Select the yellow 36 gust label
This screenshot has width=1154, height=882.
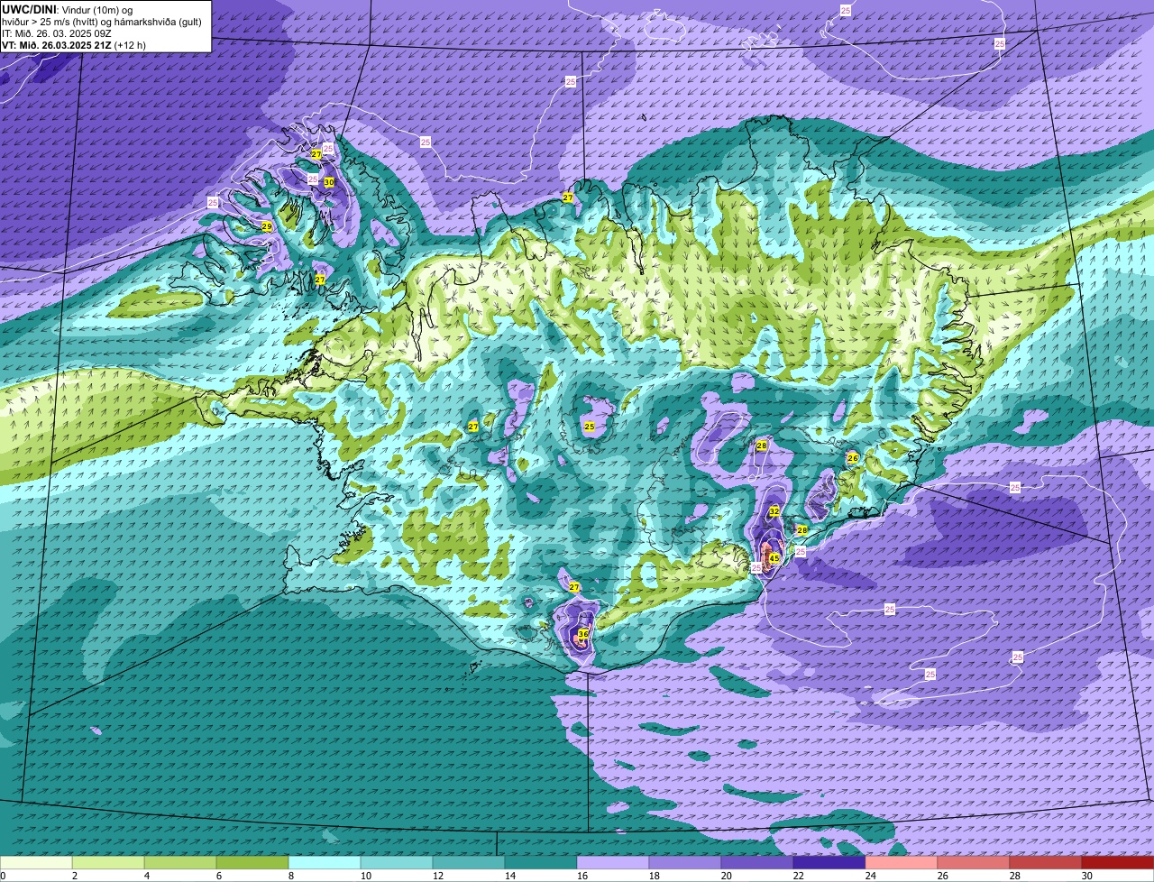pyautogui.click(x=583, y=635)
